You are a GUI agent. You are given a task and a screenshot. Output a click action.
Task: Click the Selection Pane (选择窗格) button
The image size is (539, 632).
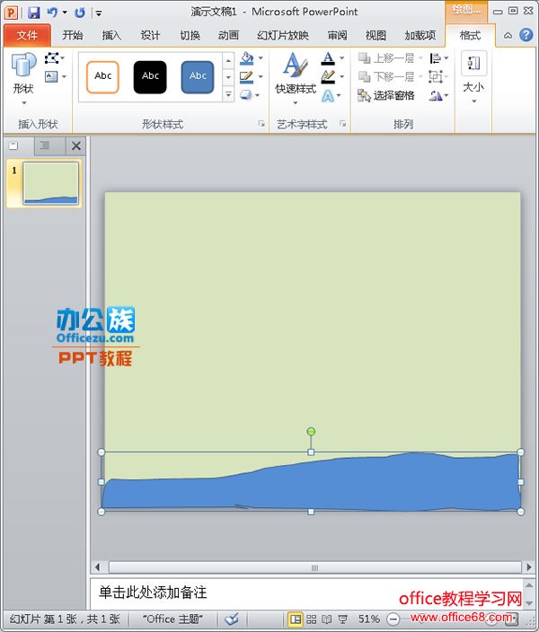(386, 95)
